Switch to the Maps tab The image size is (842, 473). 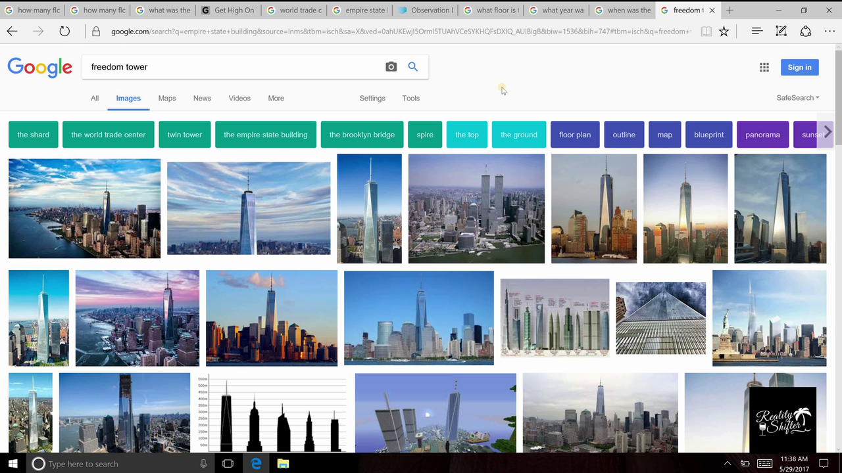(167, 99)
